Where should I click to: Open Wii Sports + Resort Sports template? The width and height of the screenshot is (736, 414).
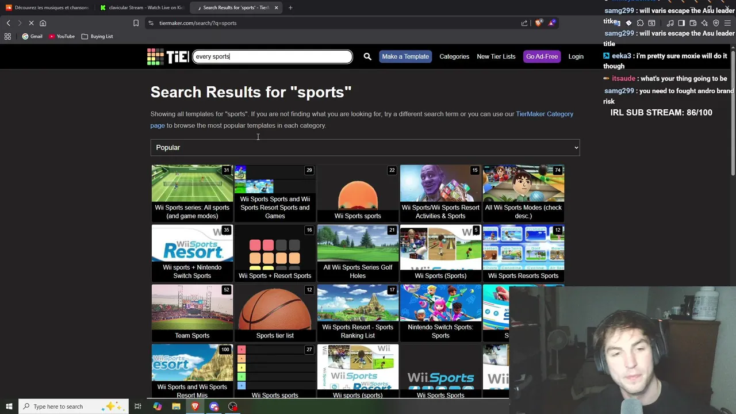click(x=275, y=253)
